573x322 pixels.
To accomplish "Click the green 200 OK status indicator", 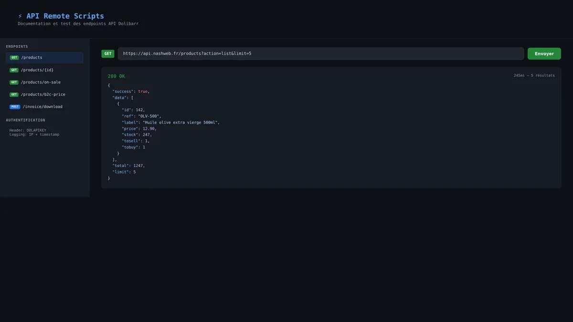I will point(116,76).
